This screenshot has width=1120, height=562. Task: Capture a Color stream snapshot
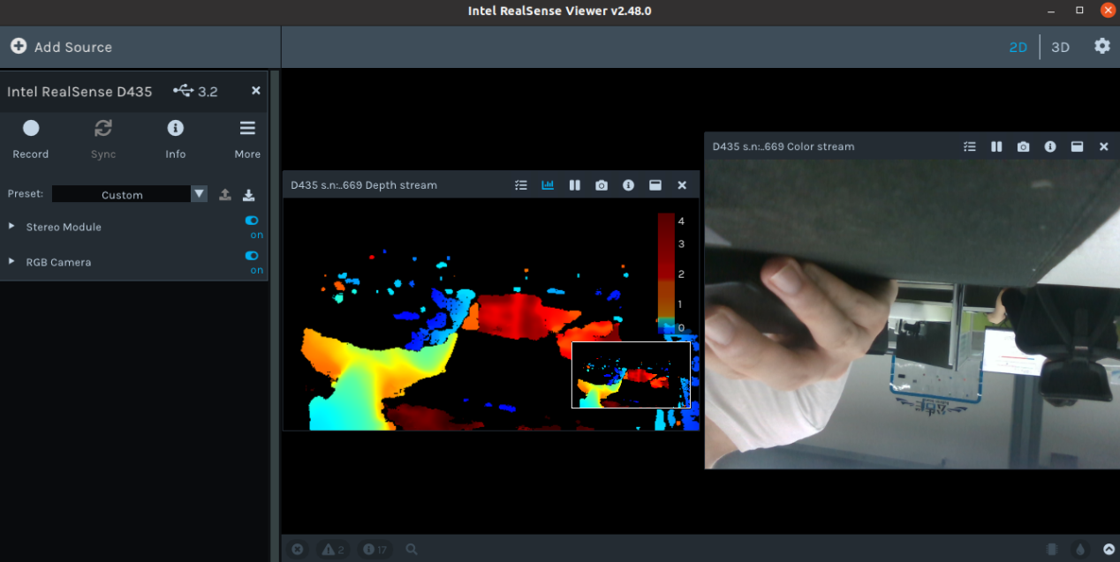pos(1023,146)
